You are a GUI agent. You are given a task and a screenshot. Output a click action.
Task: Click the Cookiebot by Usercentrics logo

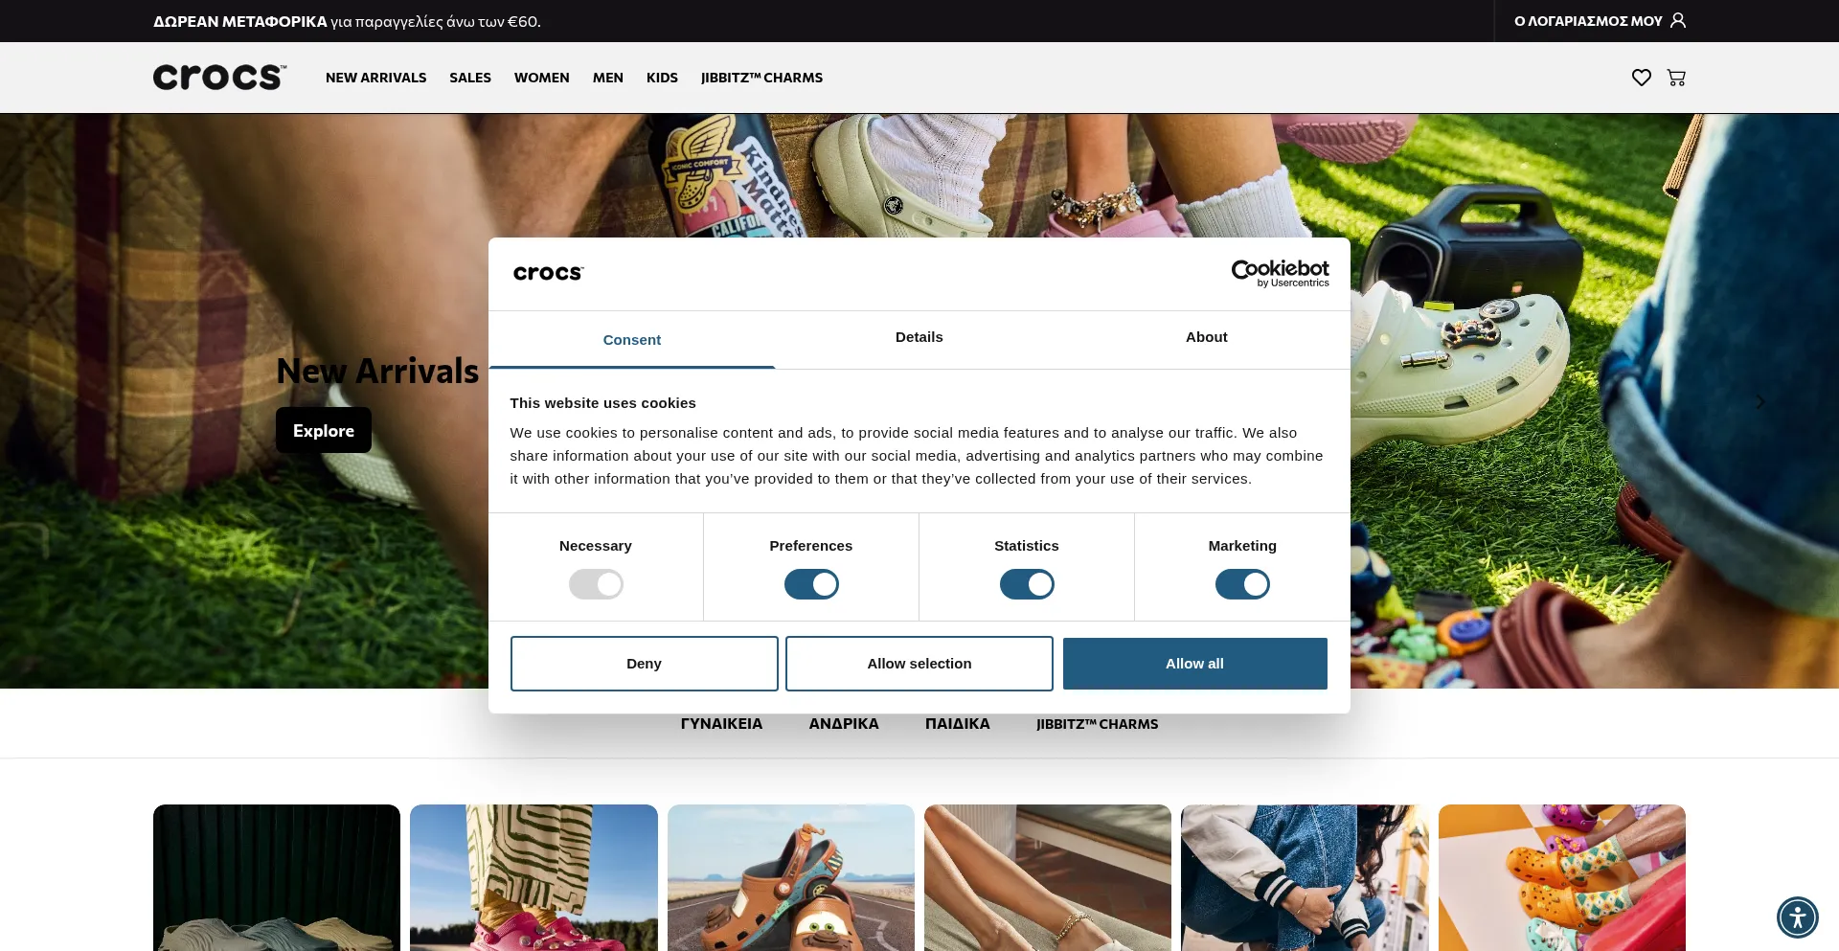(1280, 273)
